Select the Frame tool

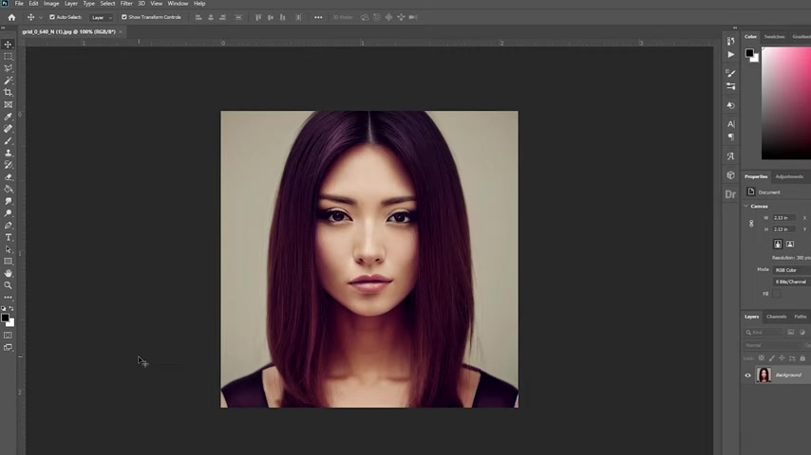tap(9, 105)
